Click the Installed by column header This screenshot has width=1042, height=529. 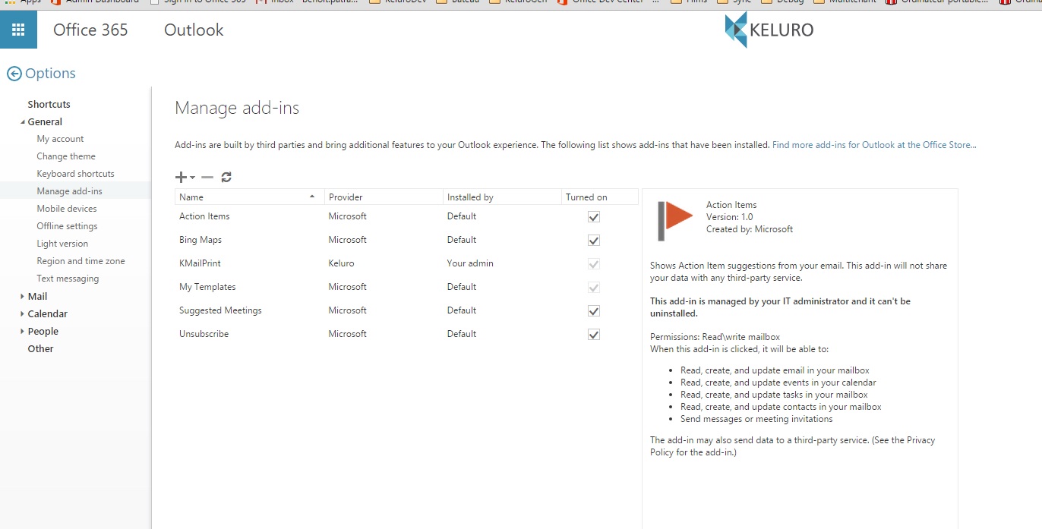[502, 197]
